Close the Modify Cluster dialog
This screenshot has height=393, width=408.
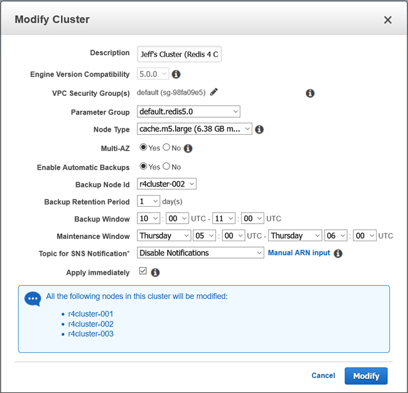click(387, 20)
